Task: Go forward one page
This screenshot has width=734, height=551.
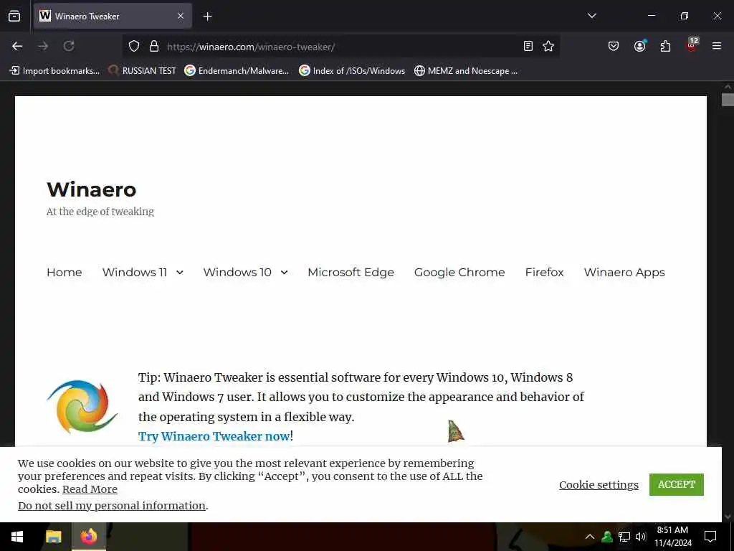Action: point(43,46)
